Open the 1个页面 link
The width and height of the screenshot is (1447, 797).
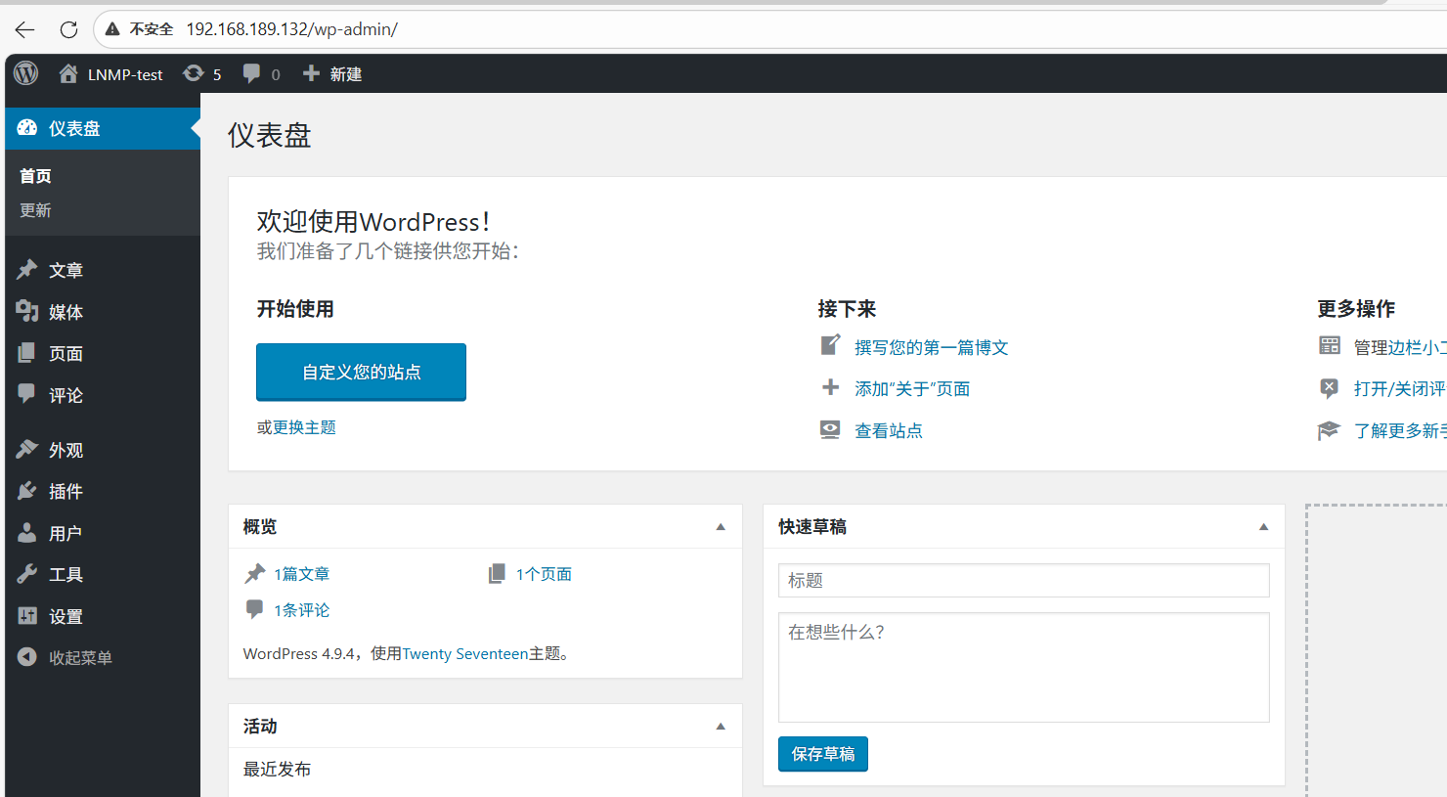click(544, 574)
